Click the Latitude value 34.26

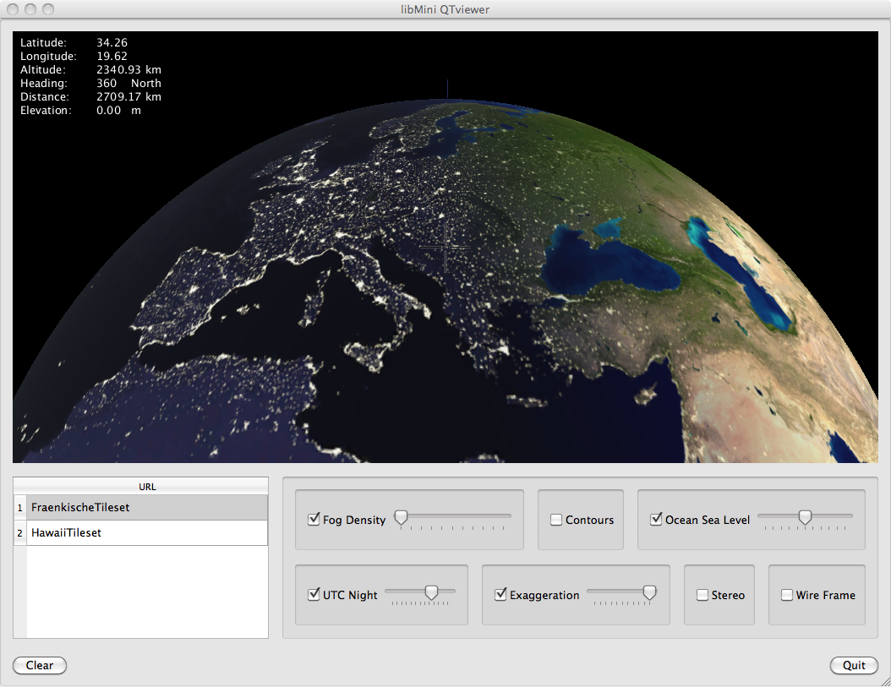click(112, 42)
